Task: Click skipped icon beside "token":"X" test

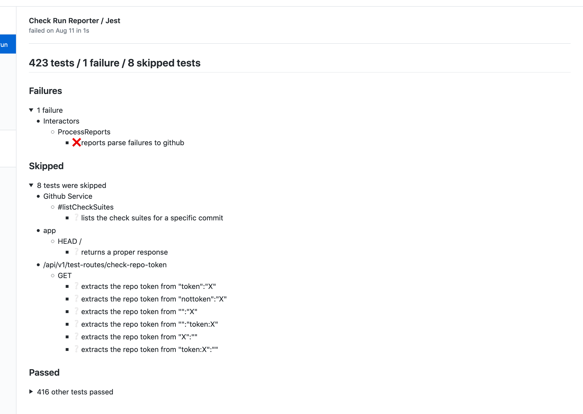Action: [x=77, y=286]
